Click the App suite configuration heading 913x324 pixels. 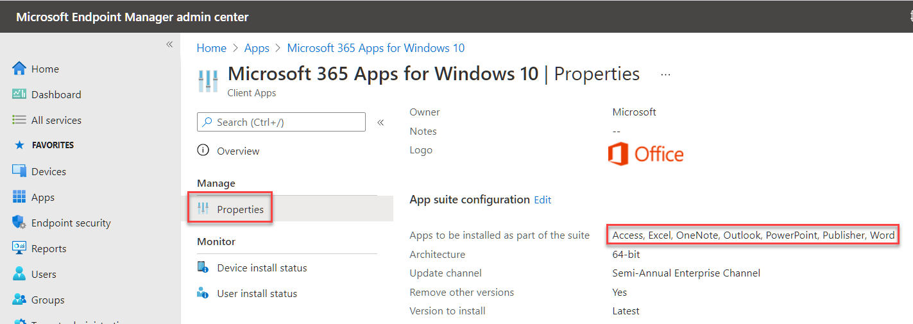(x=470, y=200)
